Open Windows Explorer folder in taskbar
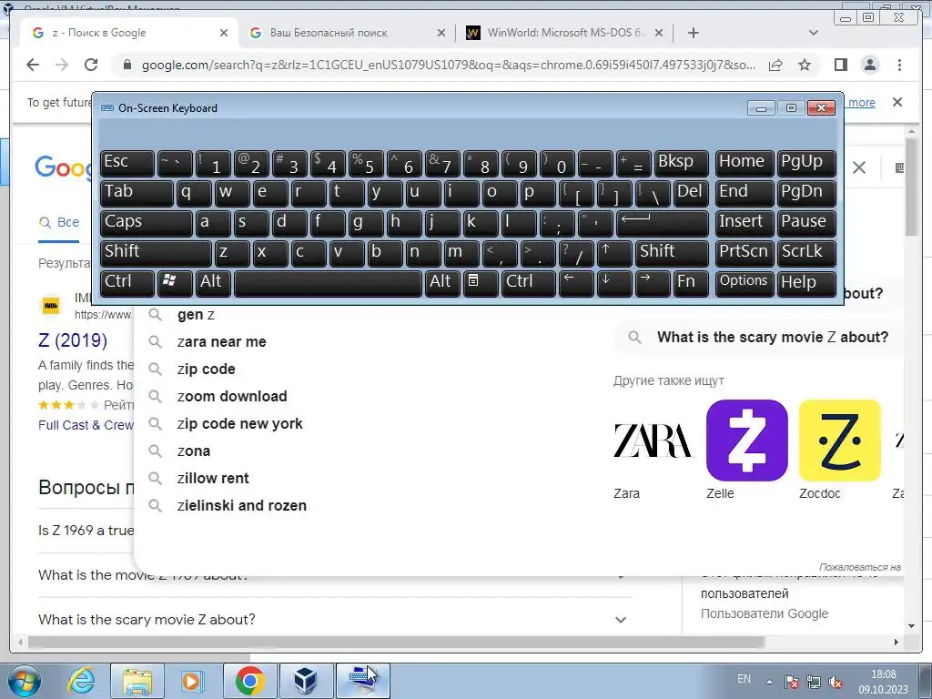Viewport: 932px width, 699px height. tap(137, 681)
